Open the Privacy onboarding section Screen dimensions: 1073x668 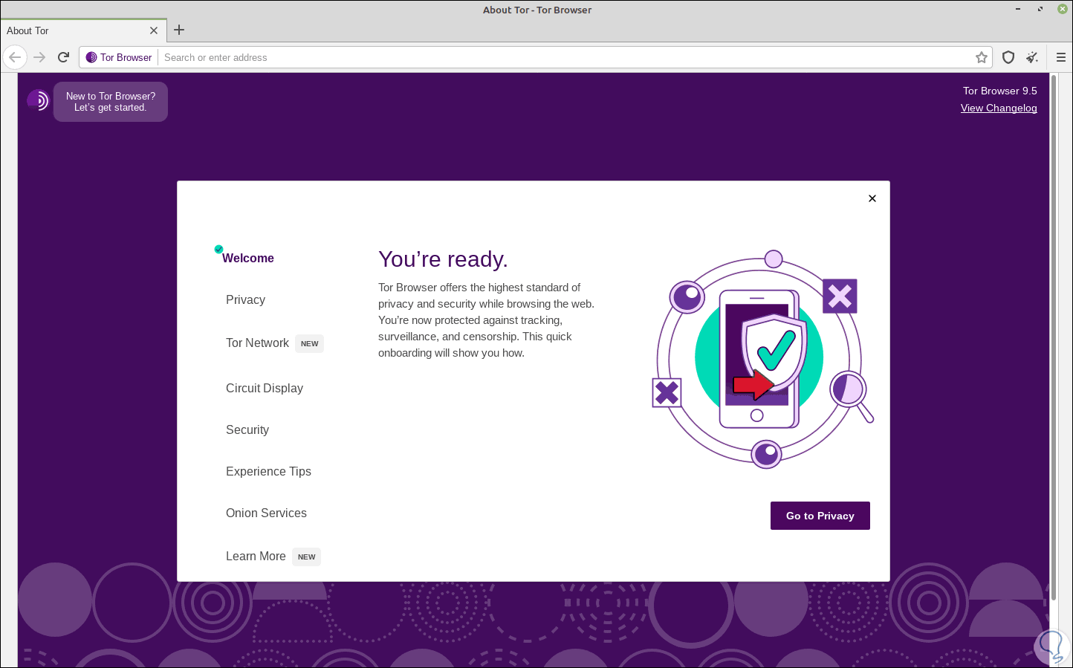(x=245, y=299)
